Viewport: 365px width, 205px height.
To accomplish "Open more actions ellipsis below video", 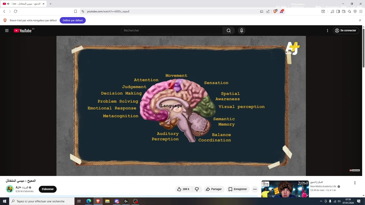I will click(255, 189).
